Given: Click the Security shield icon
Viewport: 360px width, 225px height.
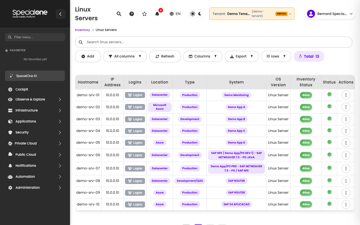Looking at the screenshot, I should [x=10, y=132].
